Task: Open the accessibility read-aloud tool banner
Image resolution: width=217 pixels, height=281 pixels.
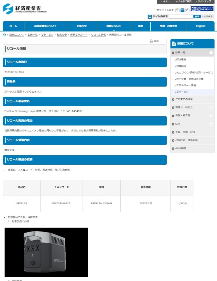Action: (x=202, y=9)
